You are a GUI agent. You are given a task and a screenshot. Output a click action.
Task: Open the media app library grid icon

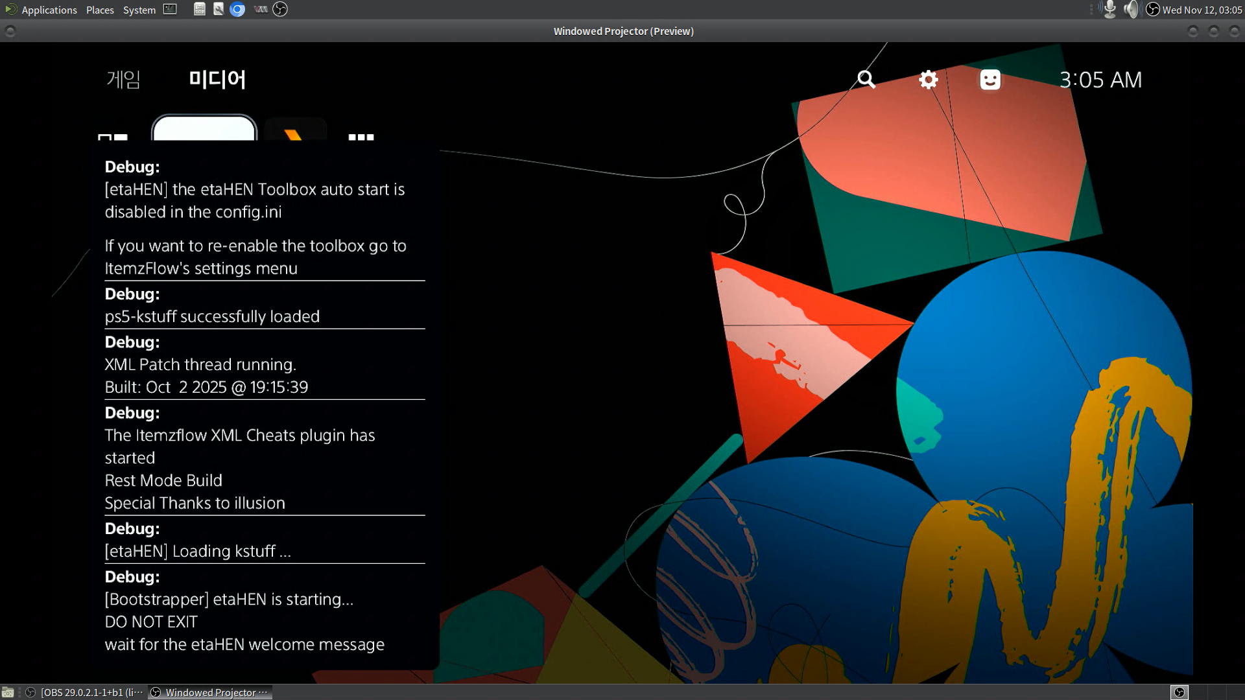[361, 136]
